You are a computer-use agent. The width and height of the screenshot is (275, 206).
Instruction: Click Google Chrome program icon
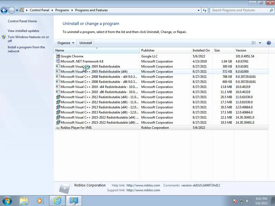pos(58,56)
